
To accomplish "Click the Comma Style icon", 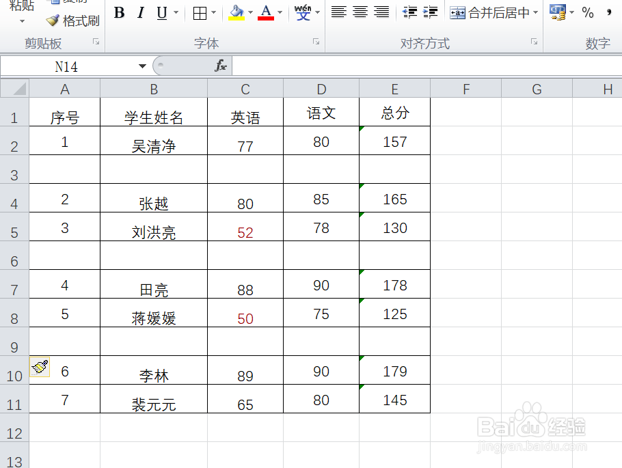I will click(610, 13).
